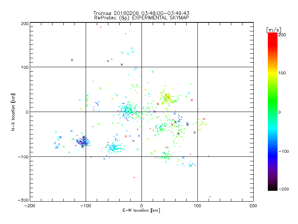Click the colorbar '-200' value label
The width and height of the screenshot is (298, 224).
click(283, 189)
